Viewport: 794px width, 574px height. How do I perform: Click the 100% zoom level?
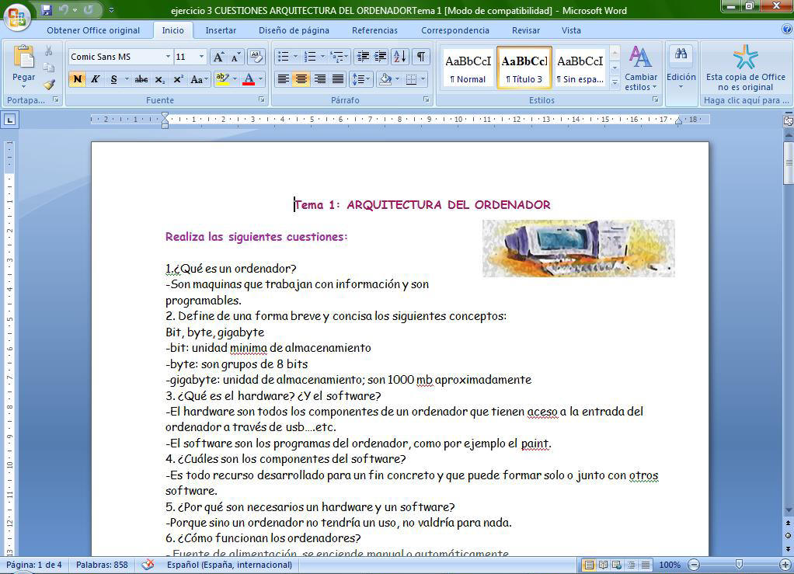tap(670, 565)
